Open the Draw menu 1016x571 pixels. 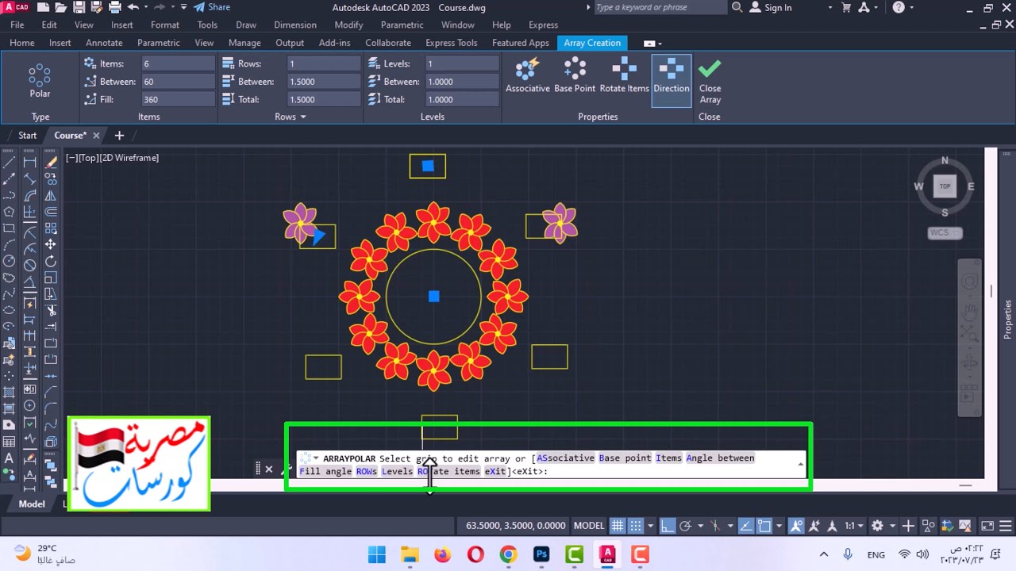tap(246, 25)
